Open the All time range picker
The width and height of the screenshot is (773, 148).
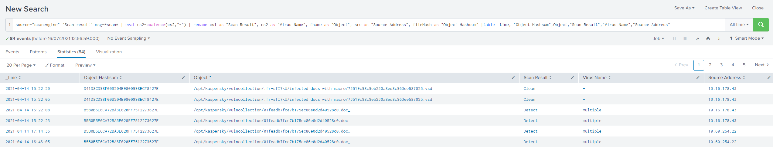point(739,25)
